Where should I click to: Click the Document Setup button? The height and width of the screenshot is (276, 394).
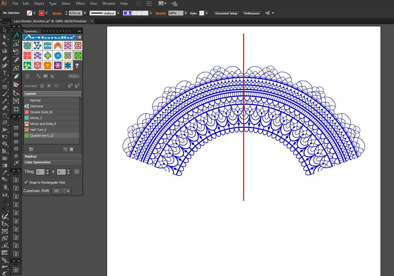[226, 13]
